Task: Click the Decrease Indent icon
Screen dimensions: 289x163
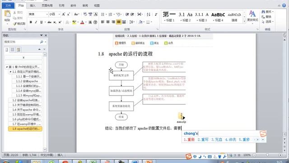Action: point(127,14)
